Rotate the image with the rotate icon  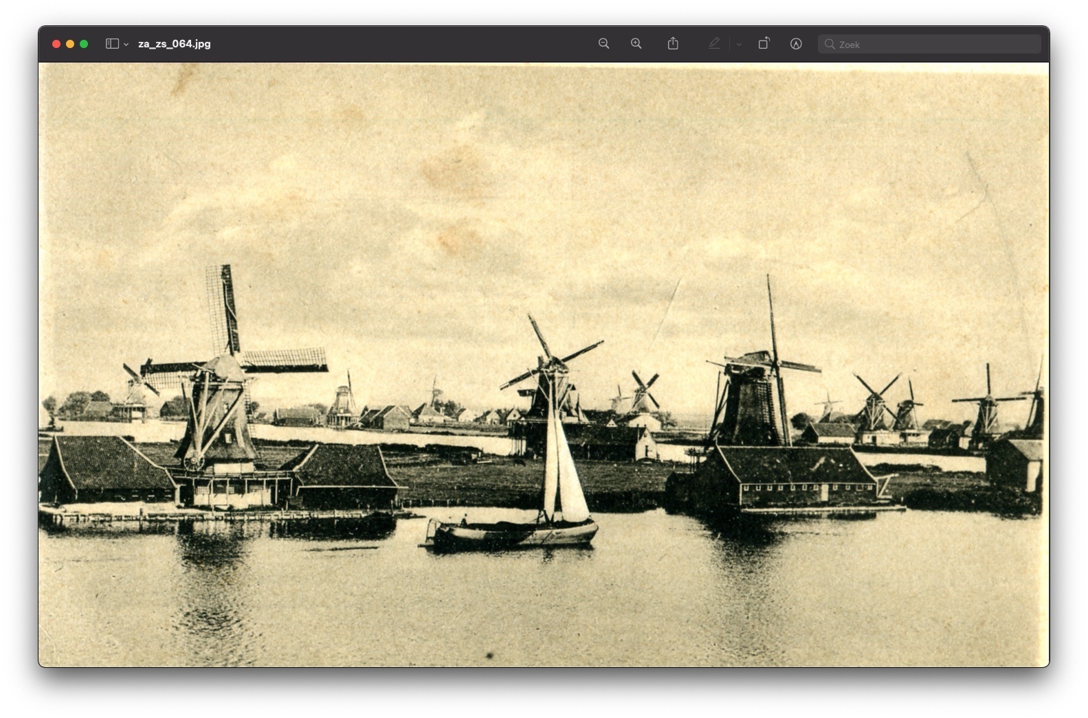coord(764,43)
